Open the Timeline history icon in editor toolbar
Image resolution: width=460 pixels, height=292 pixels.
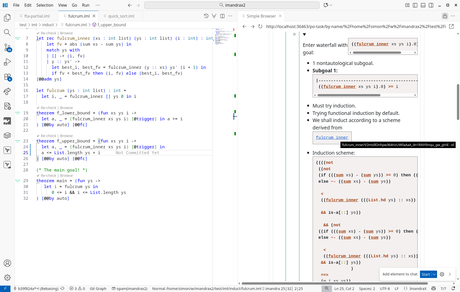[x=206, y=16]
